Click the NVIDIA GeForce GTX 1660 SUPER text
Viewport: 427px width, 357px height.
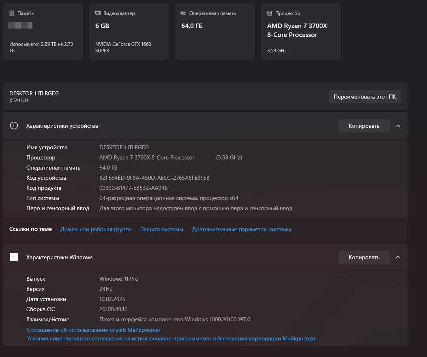pyautogui.click(x=123, y=47)
